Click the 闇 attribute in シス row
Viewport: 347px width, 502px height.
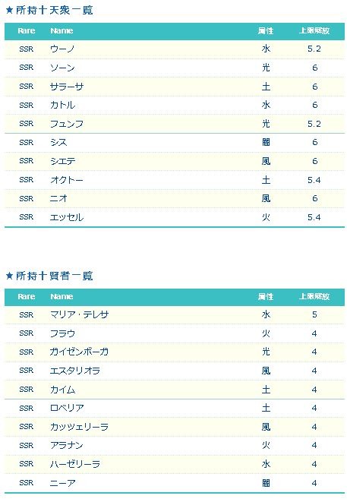[x=266, y=142]
